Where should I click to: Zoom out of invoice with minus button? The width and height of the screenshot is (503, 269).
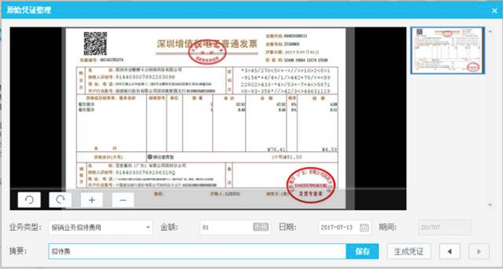tap(123, 200)
